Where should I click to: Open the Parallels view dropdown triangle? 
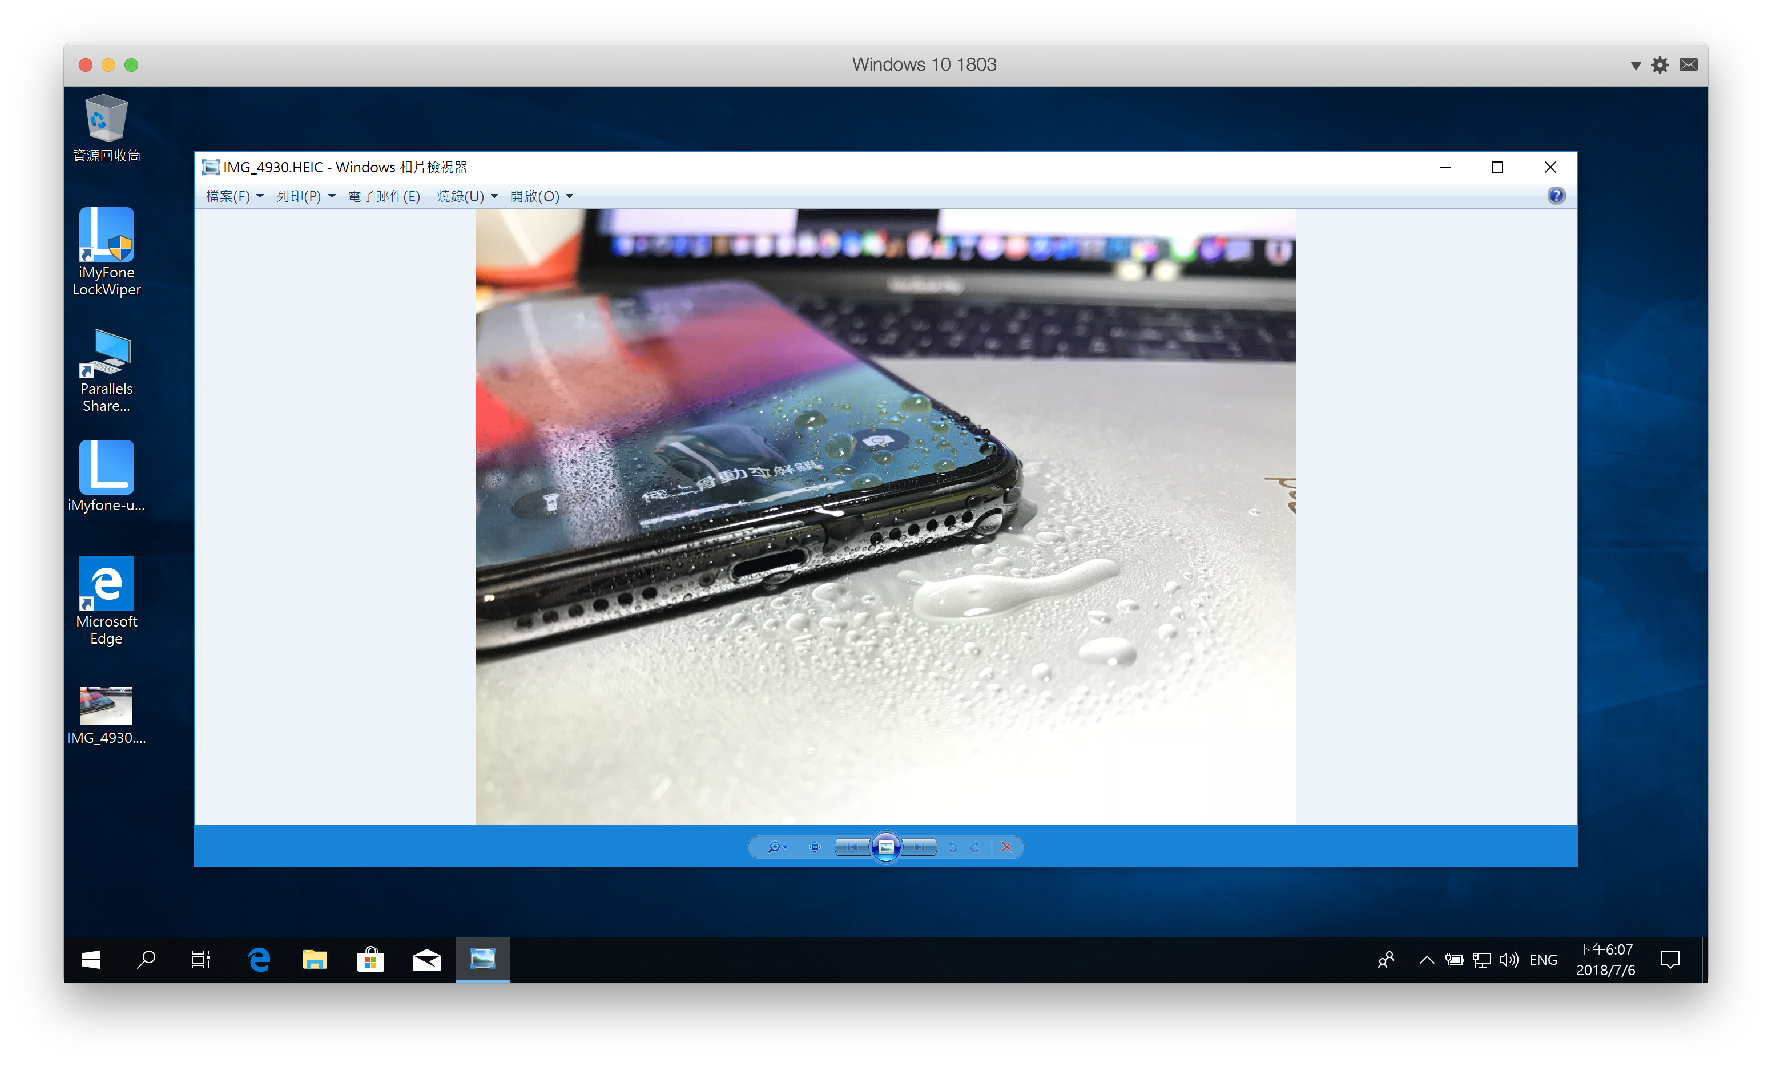pyautogui.click(x=1636, y=66)
